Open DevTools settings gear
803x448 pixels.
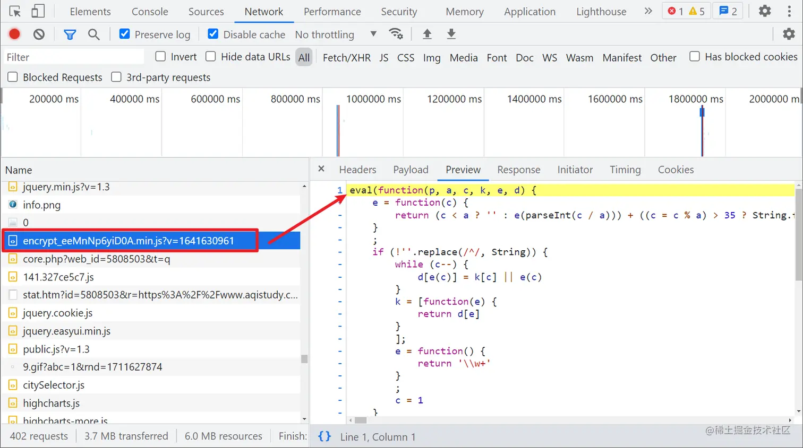point(765,11)
